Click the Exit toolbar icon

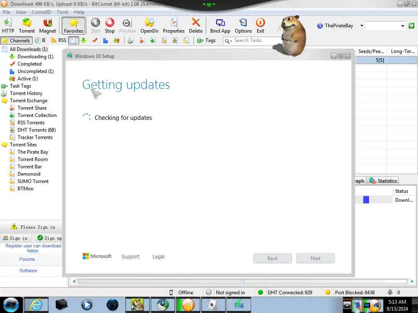[260, 26]
